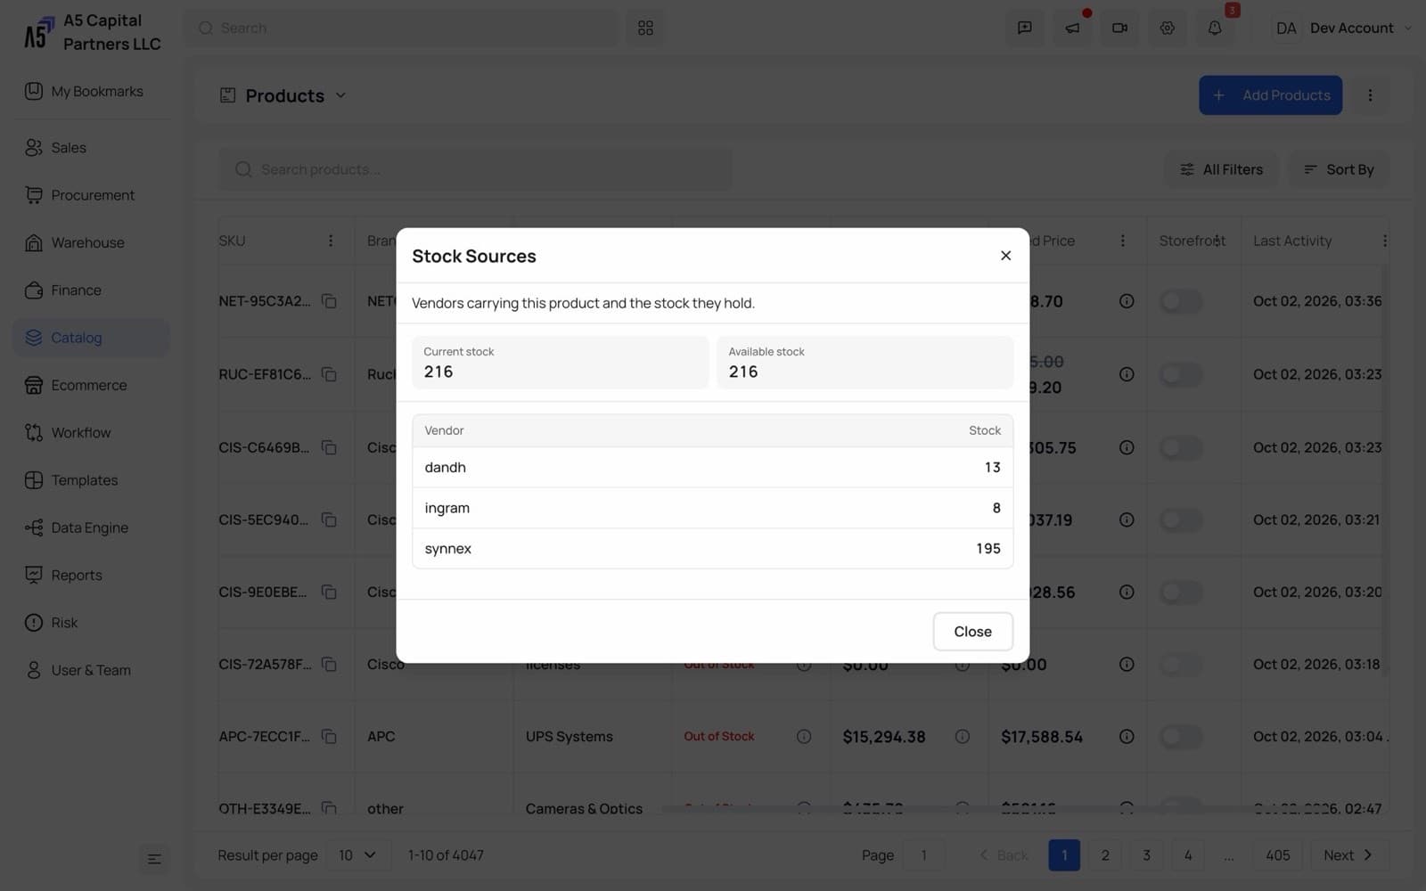Image resolution: width=1426 pixels, height=891 pixels.
Task: Expand the Dev Account menu
Action: click(1343, 28)
